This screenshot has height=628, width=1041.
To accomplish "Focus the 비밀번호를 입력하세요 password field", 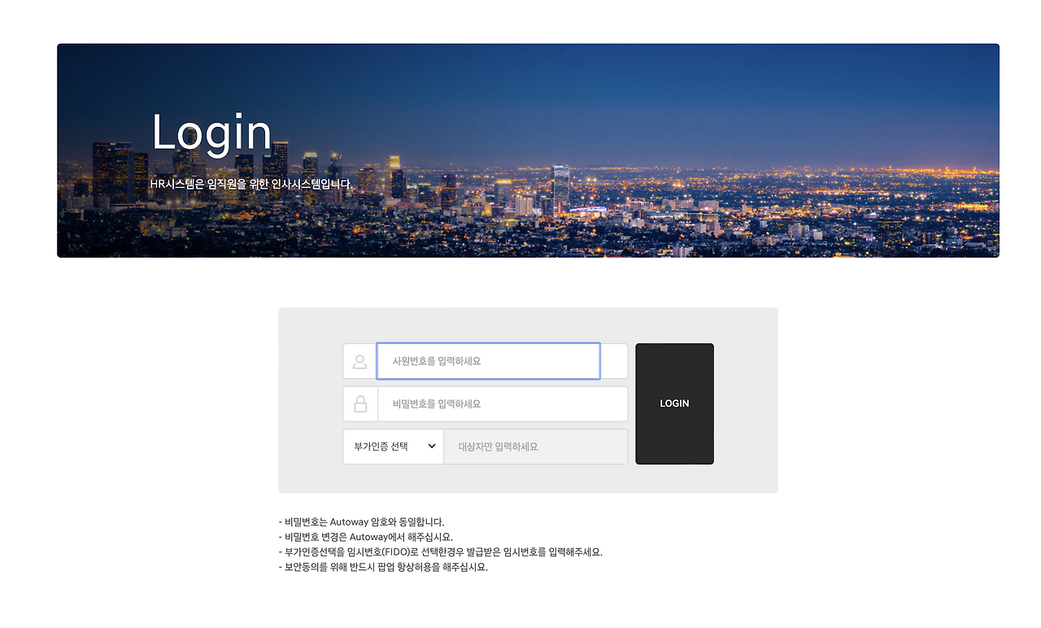I will (x=503, y=403).
